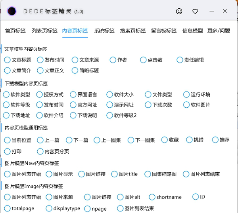Select the 推荐 radio button

click(215, 140)
